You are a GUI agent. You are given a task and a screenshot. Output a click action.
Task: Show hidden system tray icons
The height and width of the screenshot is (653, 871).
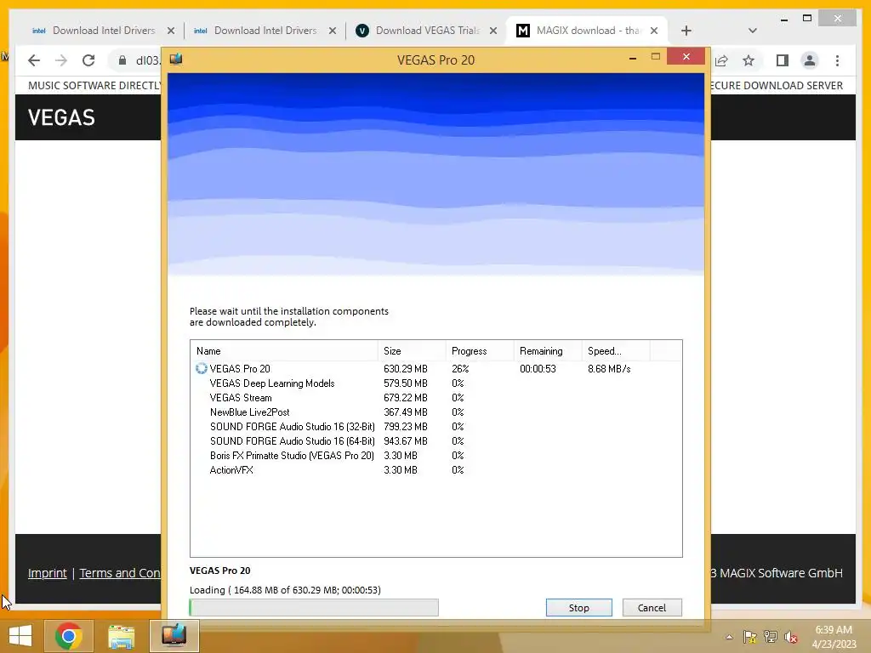[x=729, y=637]
